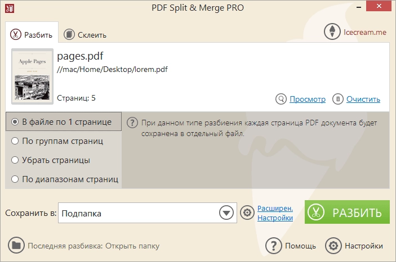
Task: Click the 'Страниц: 5' page count
Action: click(x=76, y=98)
